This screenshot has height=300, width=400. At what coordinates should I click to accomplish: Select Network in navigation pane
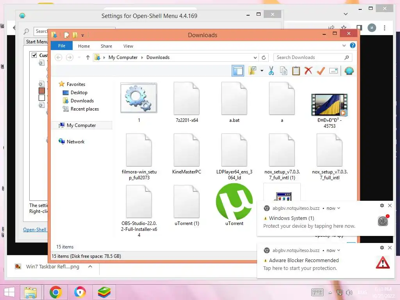point(75,141)
